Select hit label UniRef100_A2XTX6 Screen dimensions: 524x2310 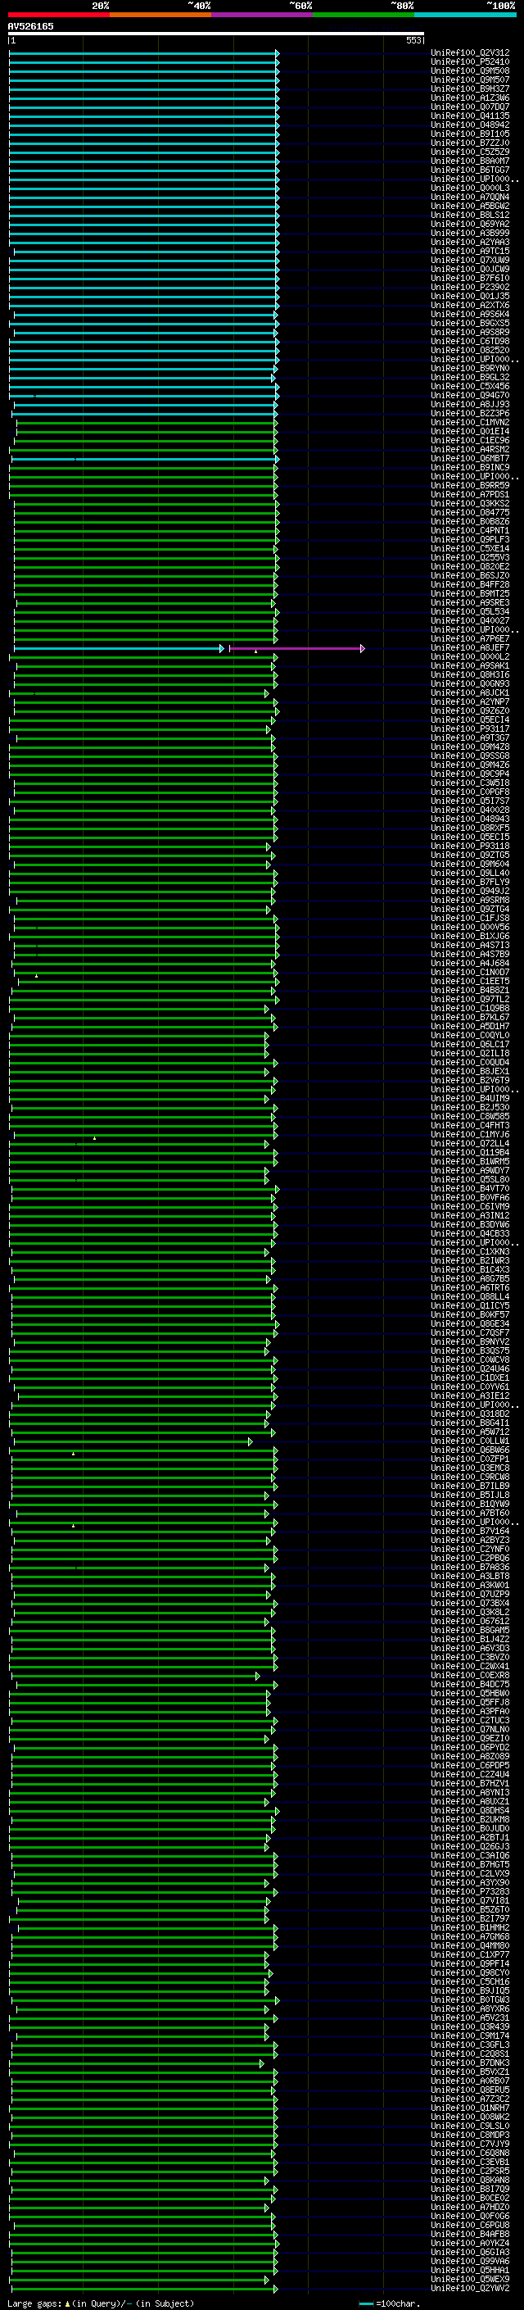point(470,305)
